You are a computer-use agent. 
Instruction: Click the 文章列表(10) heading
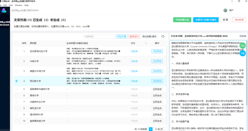pyautogui.click(x=23, y=20)
